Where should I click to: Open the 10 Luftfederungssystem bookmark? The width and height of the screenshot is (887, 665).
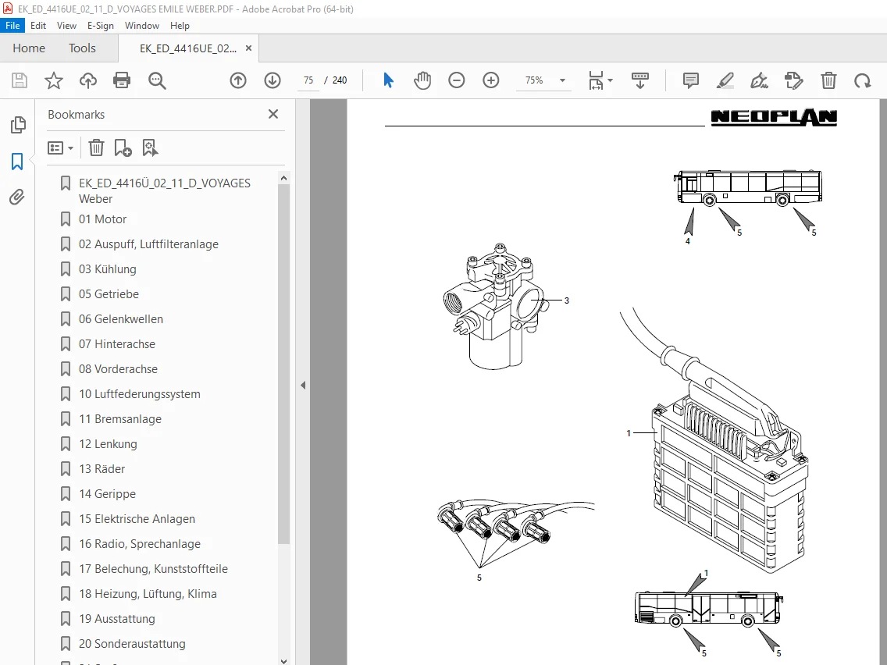pyautogui.click(x=139, y=393)
